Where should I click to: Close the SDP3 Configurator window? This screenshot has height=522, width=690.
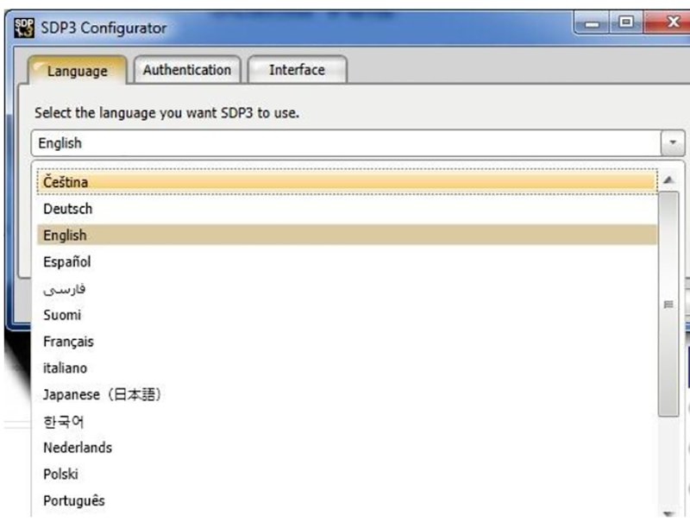click(668, 22)
